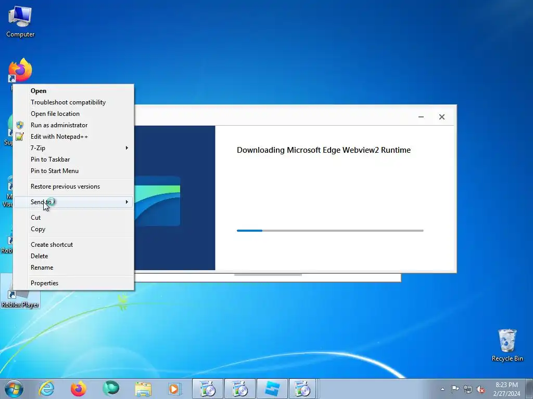Choose Open from the context menu
This screenshot has width=533, height=399.
[x=73, y=91]
